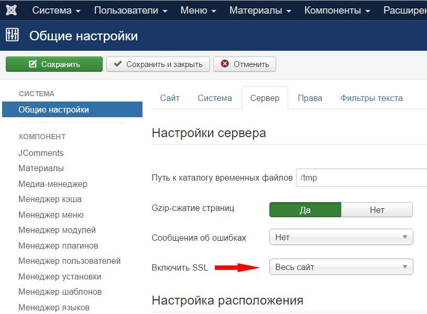Viewport: 427px width, 314px height.
Task: Click the Gzip-сжатие страниц label
Action: [193, 208]
